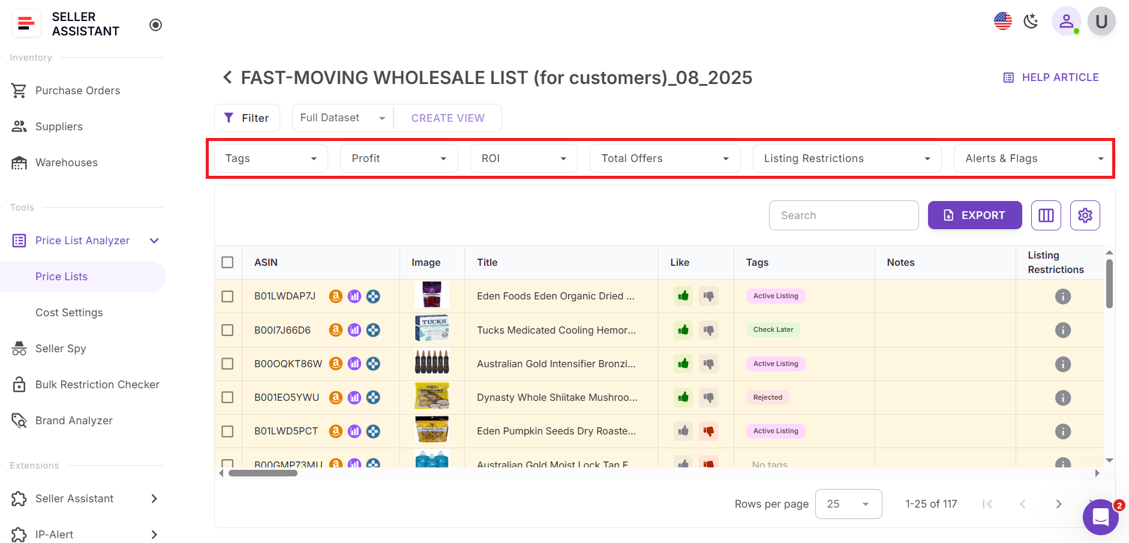Open the column layout settings icon

(x=1046, y=215)
